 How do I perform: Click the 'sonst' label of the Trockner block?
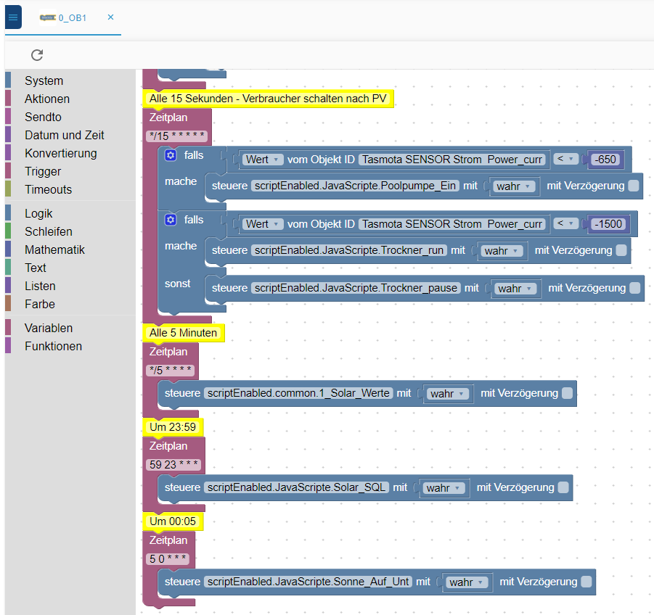177,284
